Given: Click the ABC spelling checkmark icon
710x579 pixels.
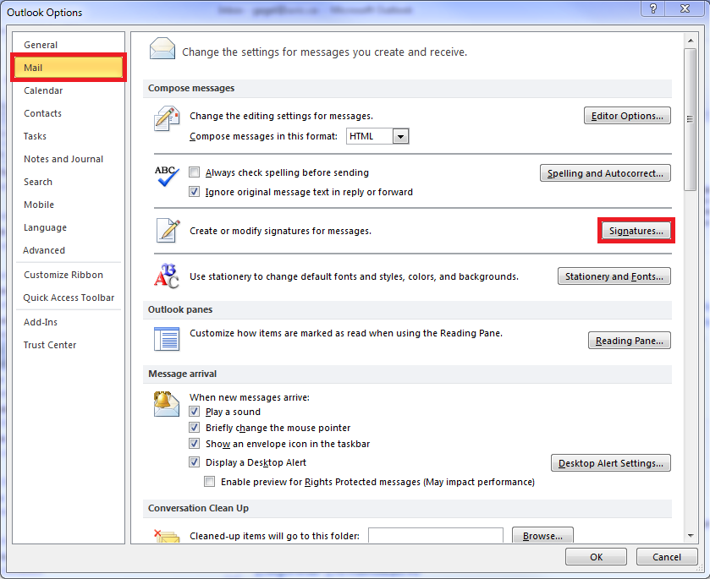Looking at the screenshot, I should coord(167,176).
